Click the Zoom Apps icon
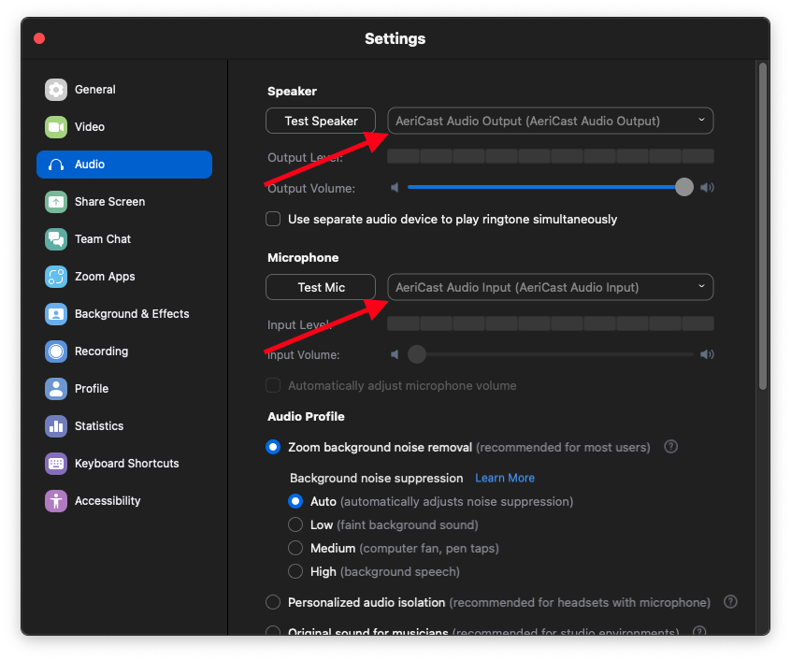791x660 pixels. click(x=56, y=277)
